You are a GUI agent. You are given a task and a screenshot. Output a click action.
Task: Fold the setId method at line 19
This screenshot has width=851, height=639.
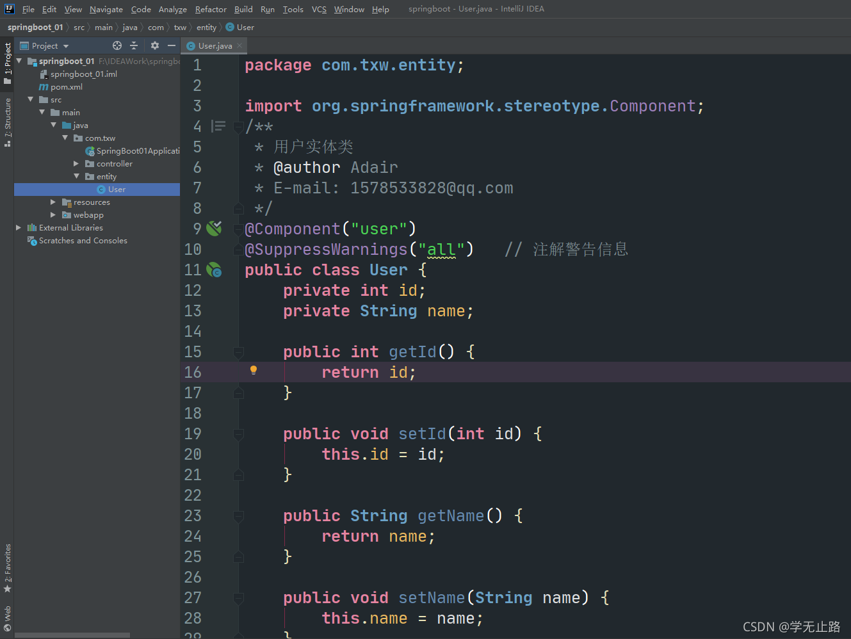coord(238,434)
